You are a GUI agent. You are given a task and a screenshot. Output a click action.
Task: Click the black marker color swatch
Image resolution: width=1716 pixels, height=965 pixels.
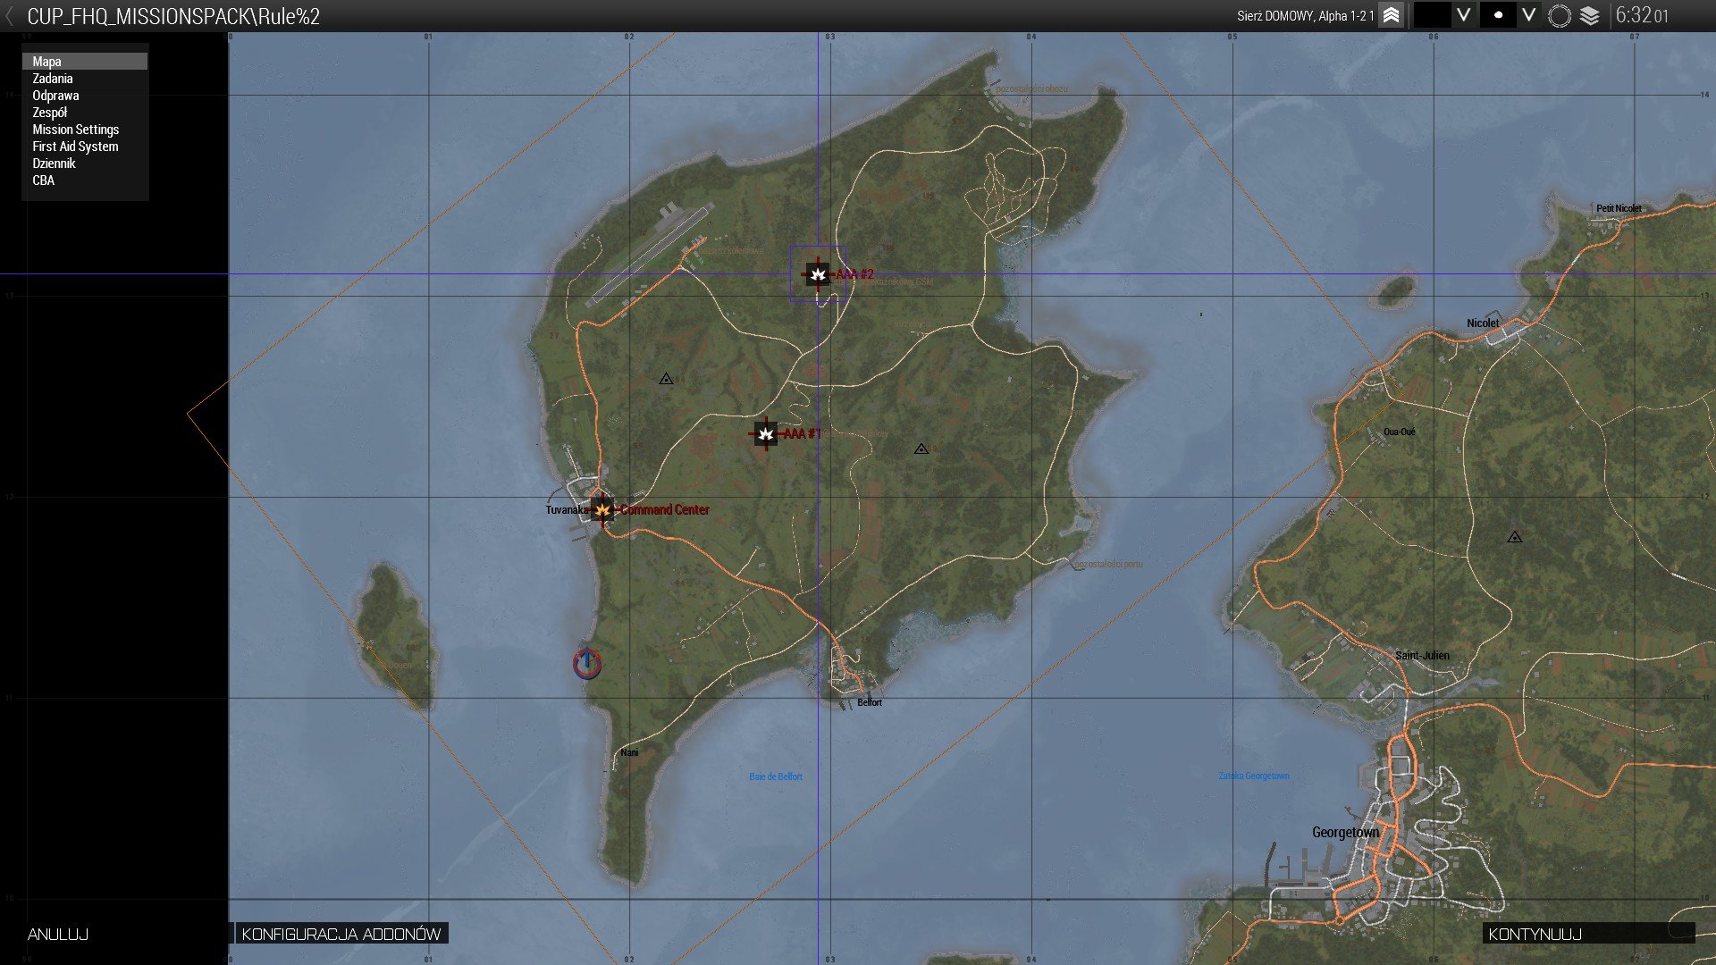click(x=1431, y=15)
